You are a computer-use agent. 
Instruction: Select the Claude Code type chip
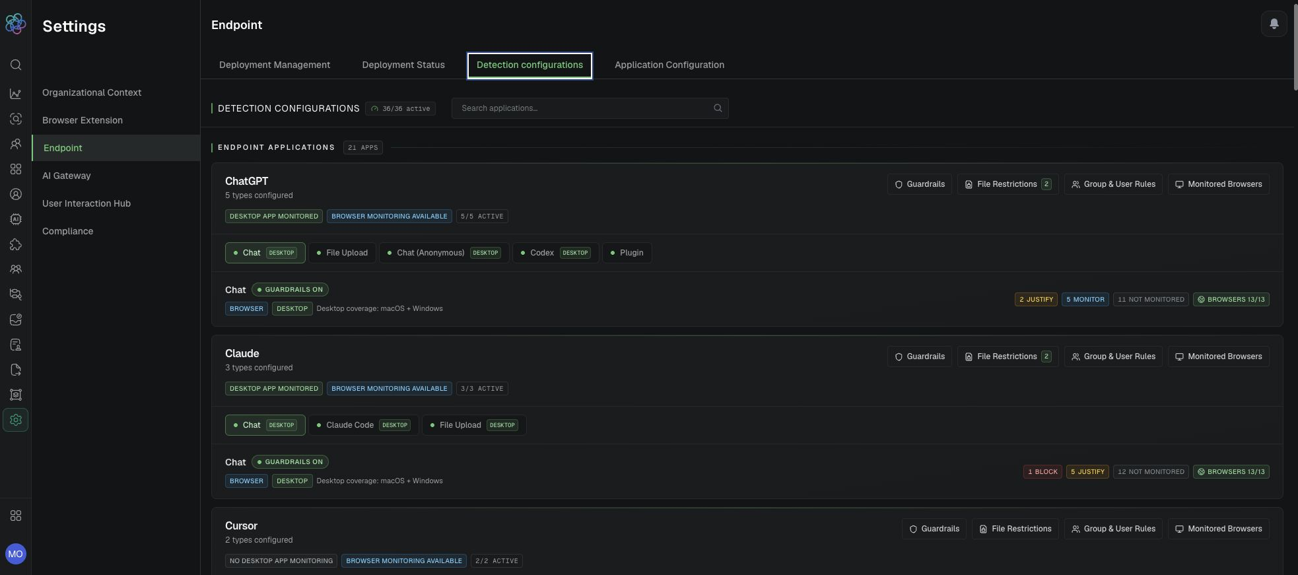(x=364, y=425)
